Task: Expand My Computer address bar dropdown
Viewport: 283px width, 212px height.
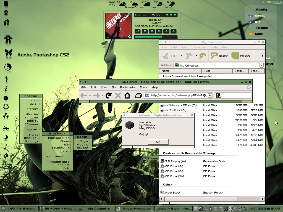Action: [x=261, y=65]
